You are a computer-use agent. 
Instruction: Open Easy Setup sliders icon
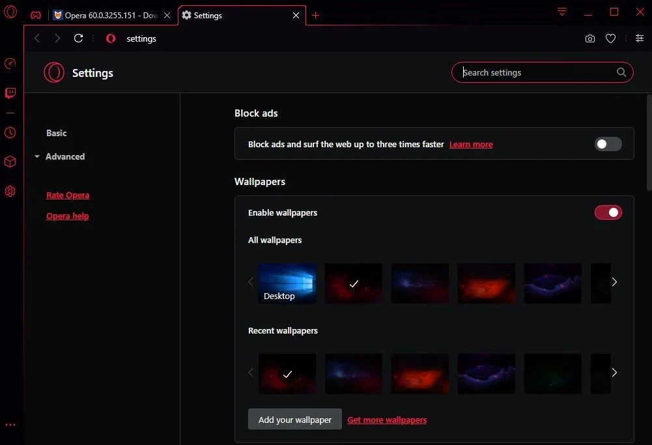pyautogui.click(x=640, y=38)
